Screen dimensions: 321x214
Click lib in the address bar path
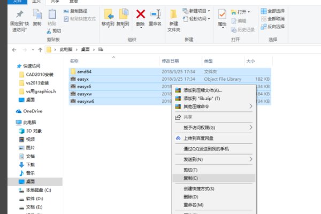pyautogui.click(x=101, y=49)
